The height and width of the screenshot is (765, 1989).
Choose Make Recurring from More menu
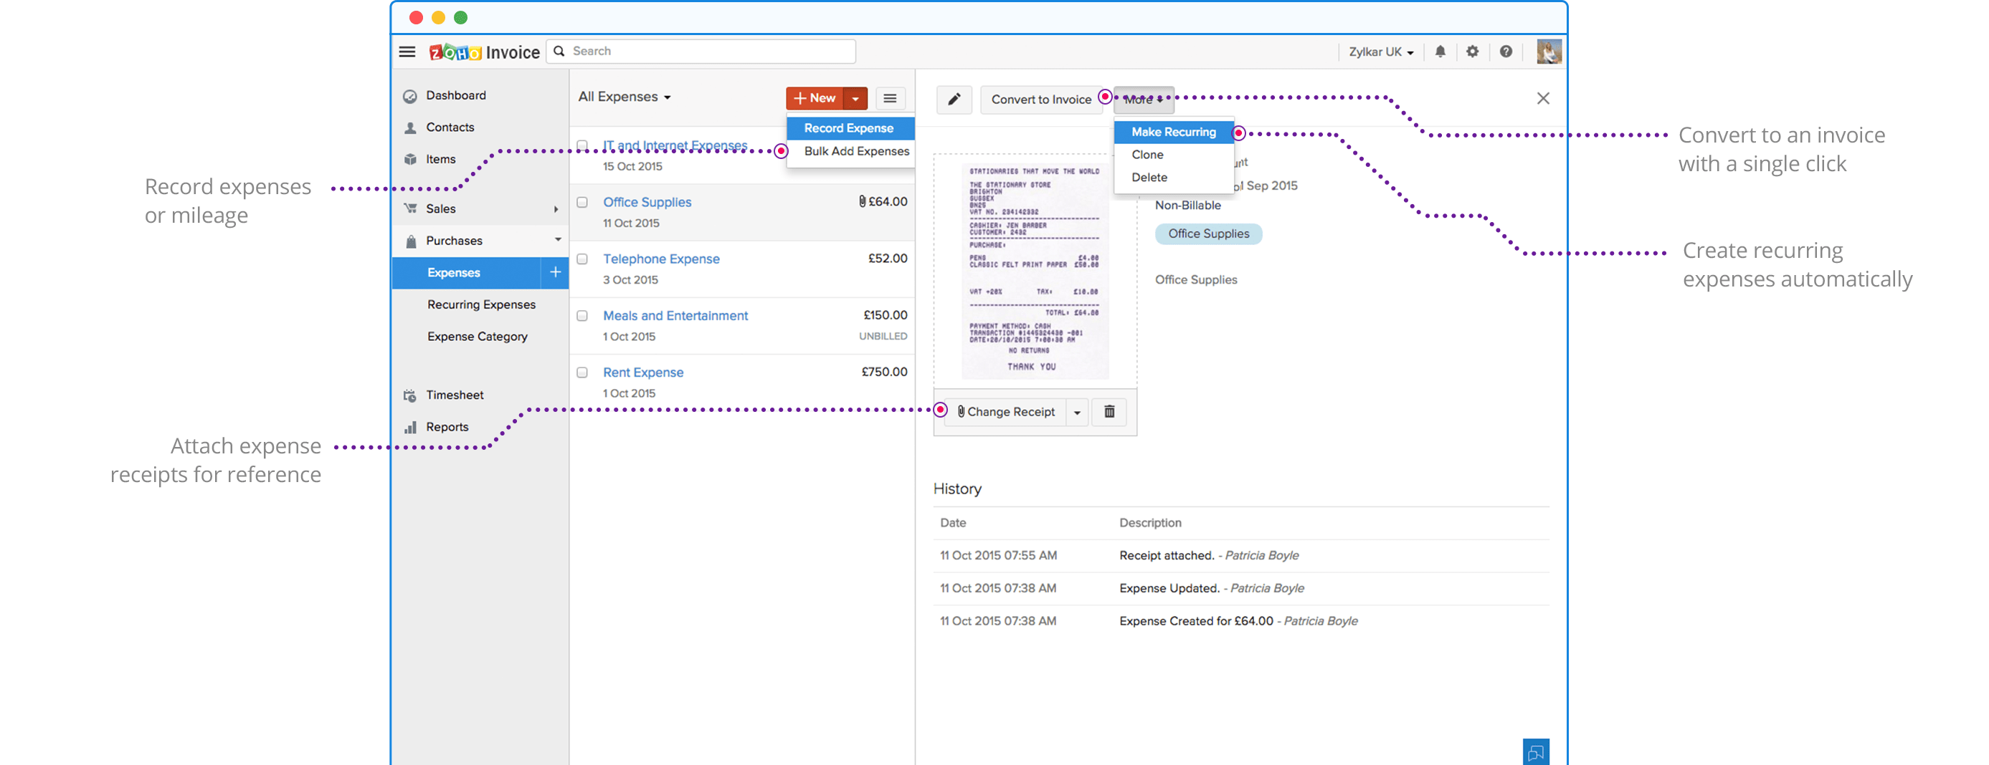coord(1173,132)
